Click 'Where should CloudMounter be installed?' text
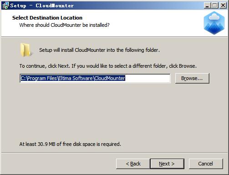Viewport: 229px width, 175px height. (64, 25)
